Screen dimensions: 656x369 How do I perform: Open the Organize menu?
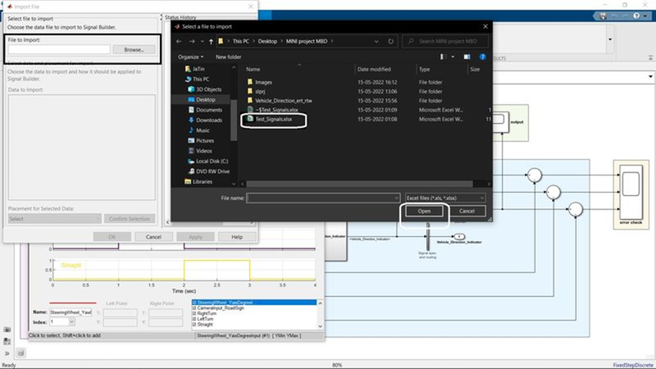pos(190,57)
